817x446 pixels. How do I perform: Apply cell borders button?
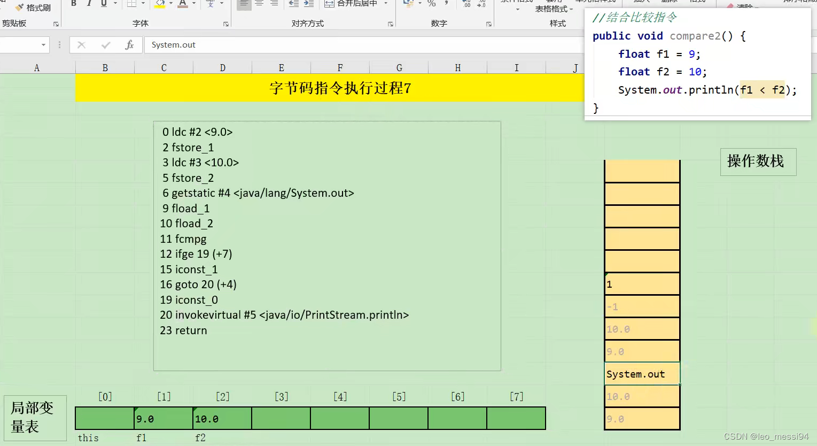coord(131,3)
